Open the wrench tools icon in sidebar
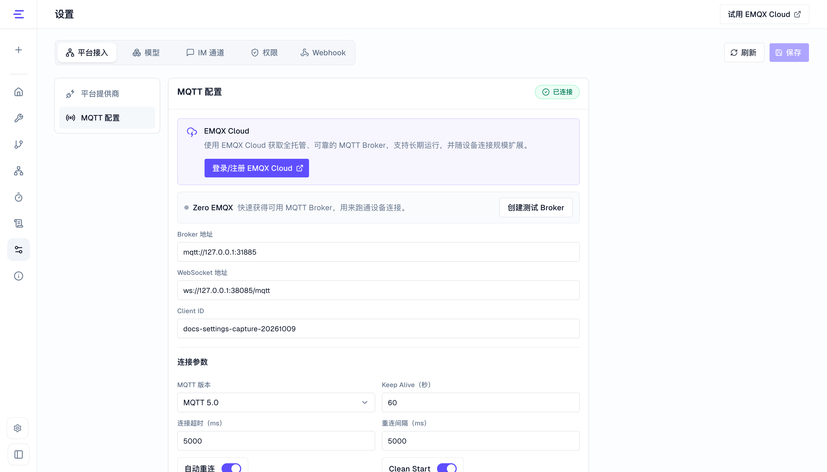827x472 pixels. [18, 118]
